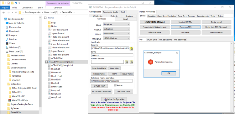Screen dimensions: 235x114
Task: Open the Emitente tab
Action: 114,16
